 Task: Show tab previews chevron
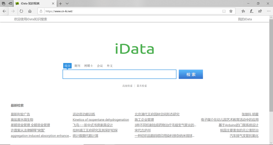click(67, 4)
